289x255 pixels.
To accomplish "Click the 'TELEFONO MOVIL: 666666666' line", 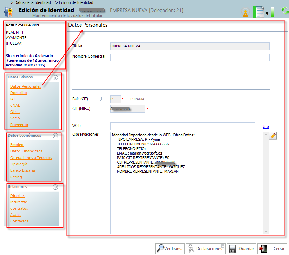I will pyautogui.click(x=143, y=144).
